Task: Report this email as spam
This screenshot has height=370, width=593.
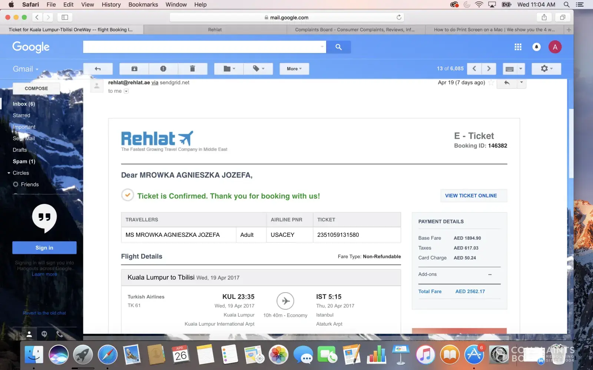Action: pos(163,69)
